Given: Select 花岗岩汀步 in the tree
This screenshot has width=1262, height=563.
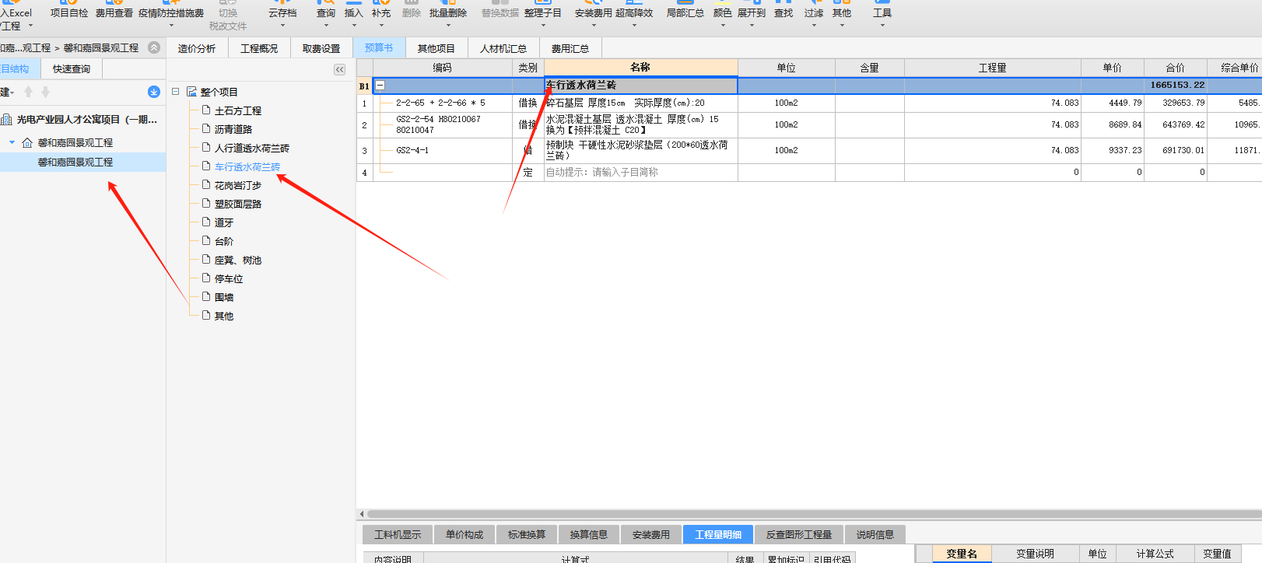Looking at the screenshot, I should (x=238, y=185).
